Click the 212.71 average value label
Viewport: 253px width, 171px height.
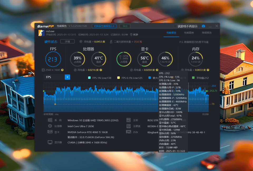[213, 91]
